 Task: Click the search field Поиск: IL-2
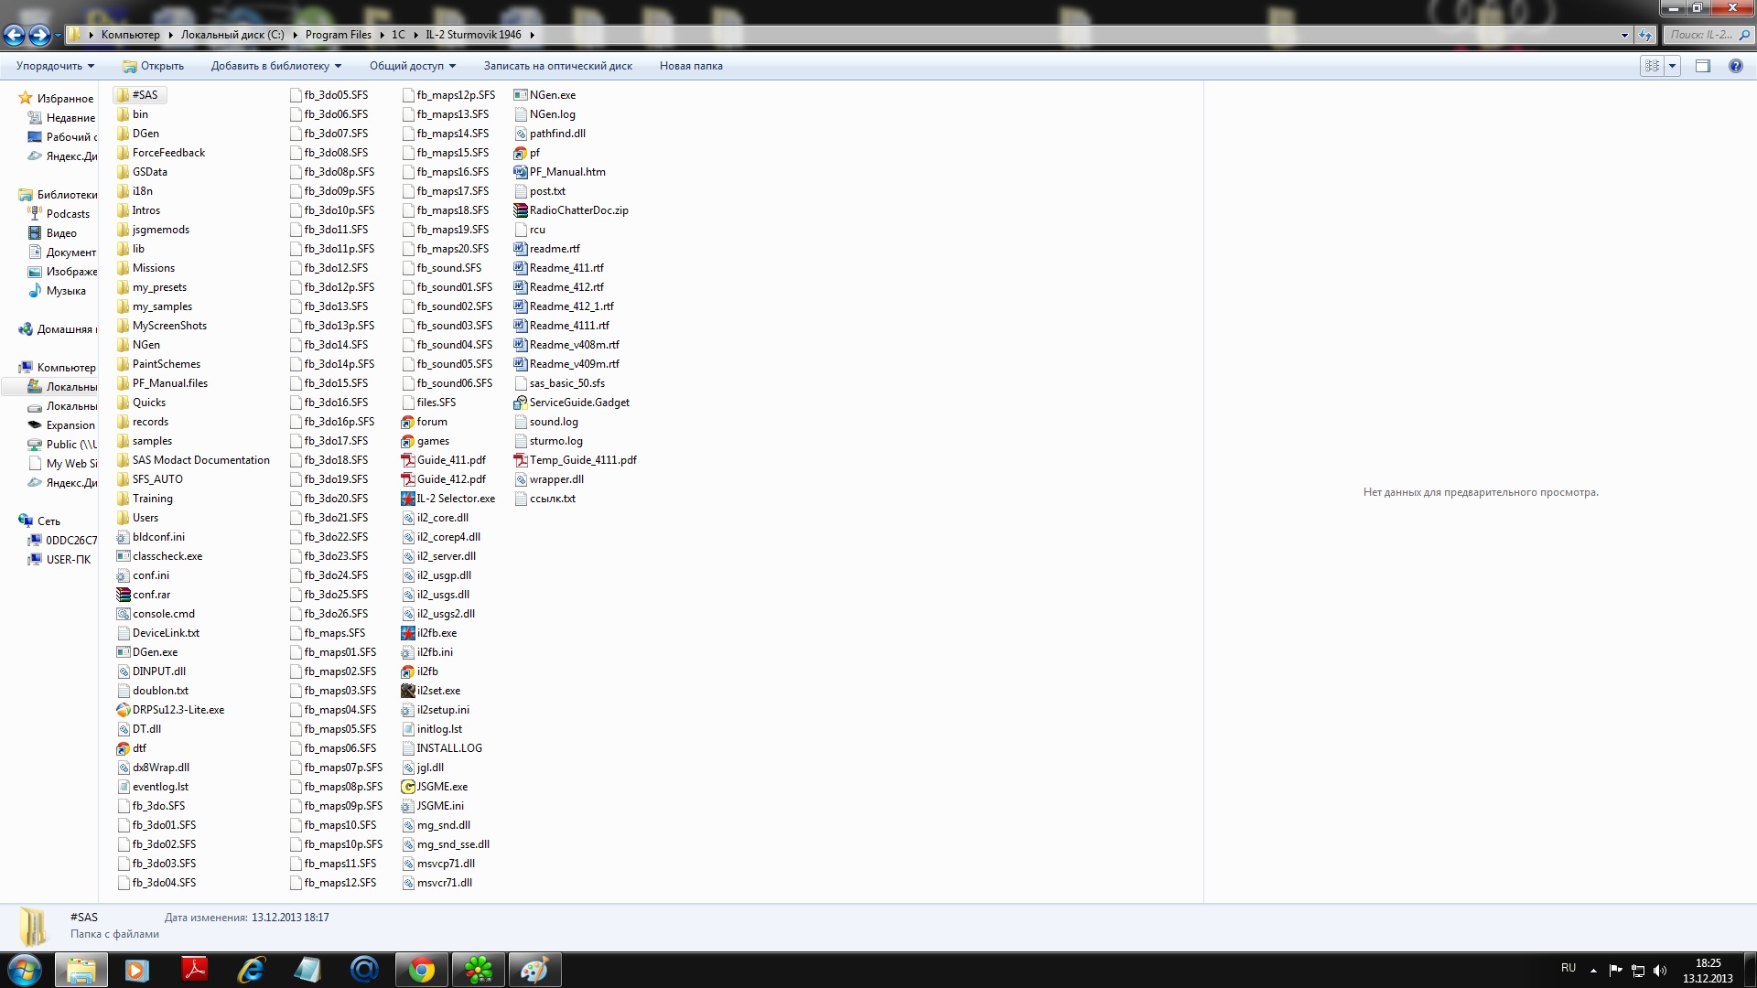(1700, 35)
